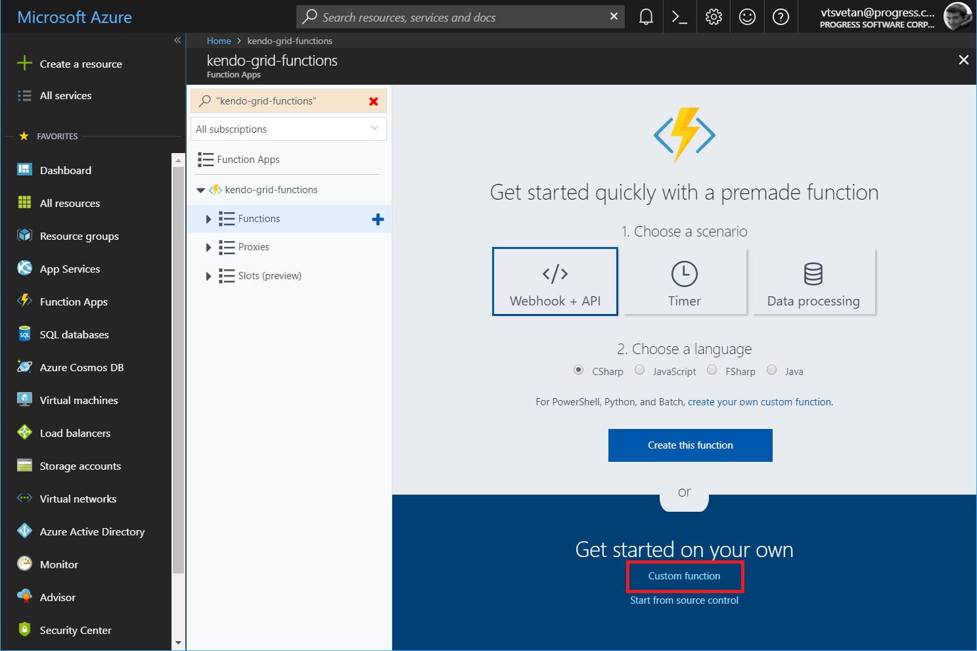Open Security Center in the sidebar
The image size is (977, 651).
pyautogui.click(x=75, y=629)
